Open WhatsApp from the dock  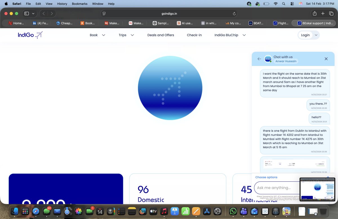point(233,211)
